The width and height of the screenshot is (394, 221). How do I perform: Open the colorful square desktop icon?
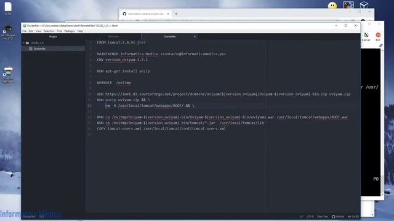[x=348, y=5]
